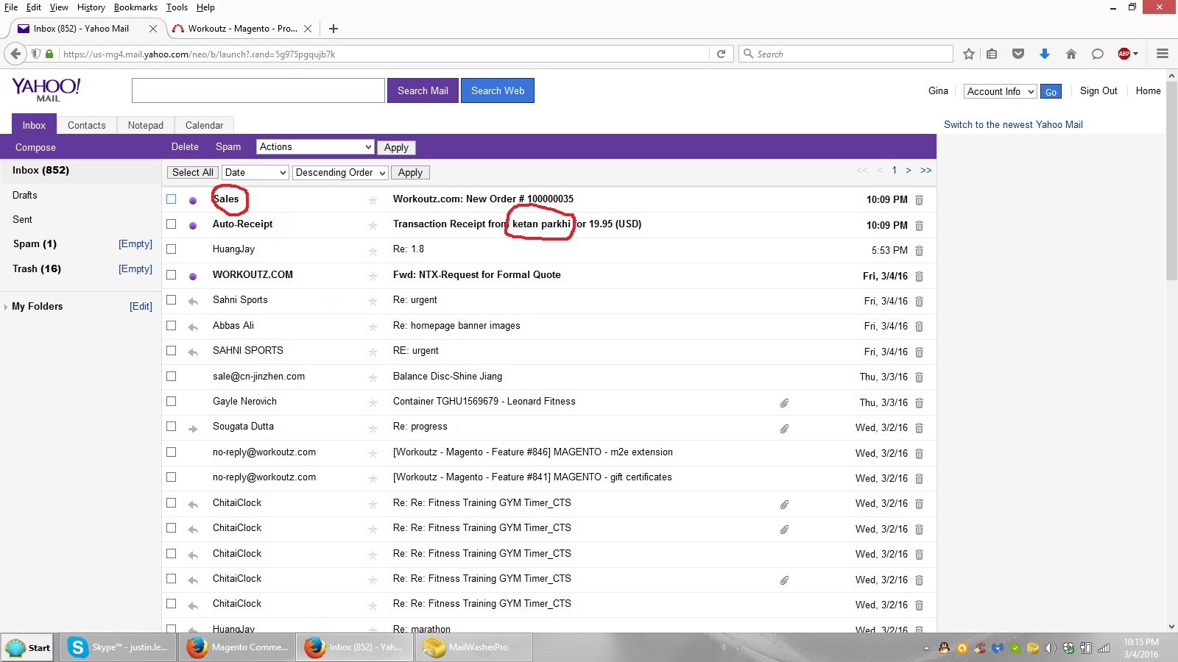
Task: Click Switch to the newest Yahoo Mail link
Action: click(x=1013, y=124)
